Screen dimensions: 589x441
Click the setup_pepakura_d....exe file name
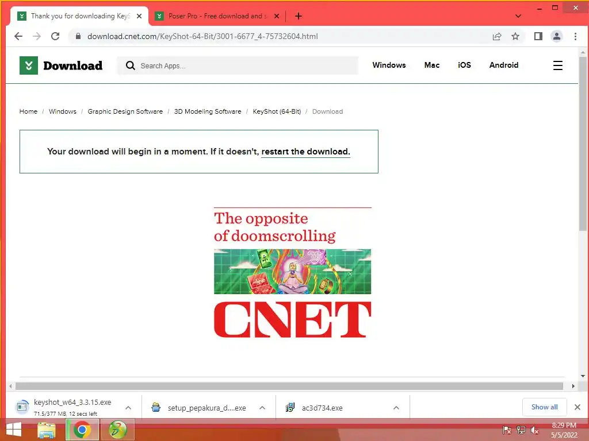tap(207, 408)
